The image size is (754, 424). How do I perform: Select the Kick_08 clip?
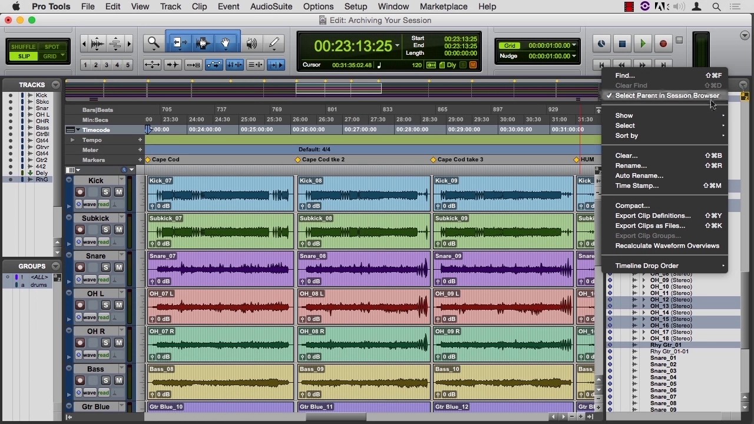click(x=364, y=193)
